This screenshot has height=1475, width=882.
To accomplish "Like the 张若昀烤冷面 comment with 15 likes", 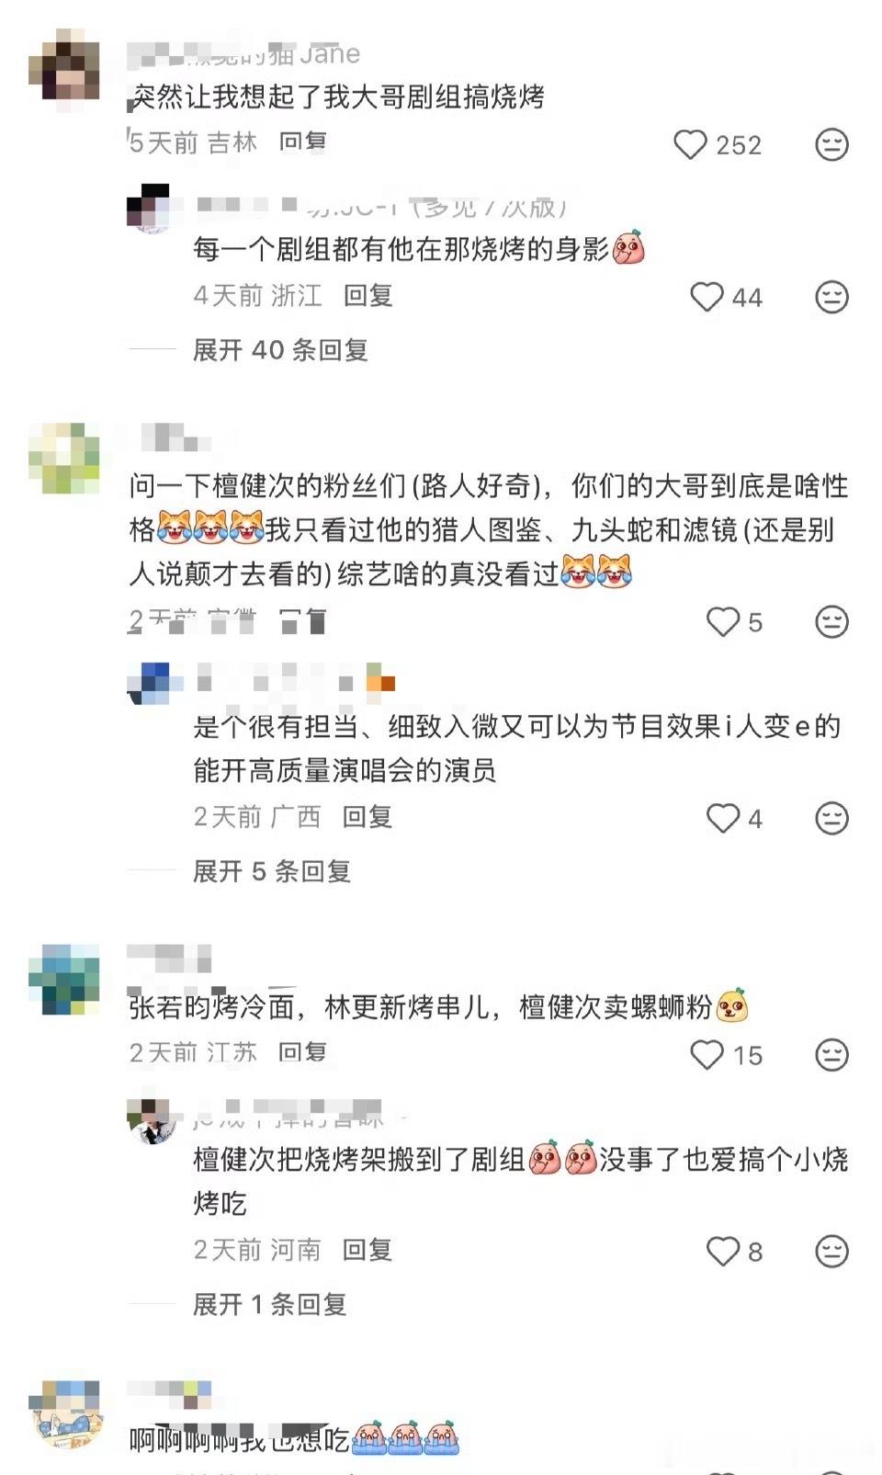I will [x=707, y=1055].
